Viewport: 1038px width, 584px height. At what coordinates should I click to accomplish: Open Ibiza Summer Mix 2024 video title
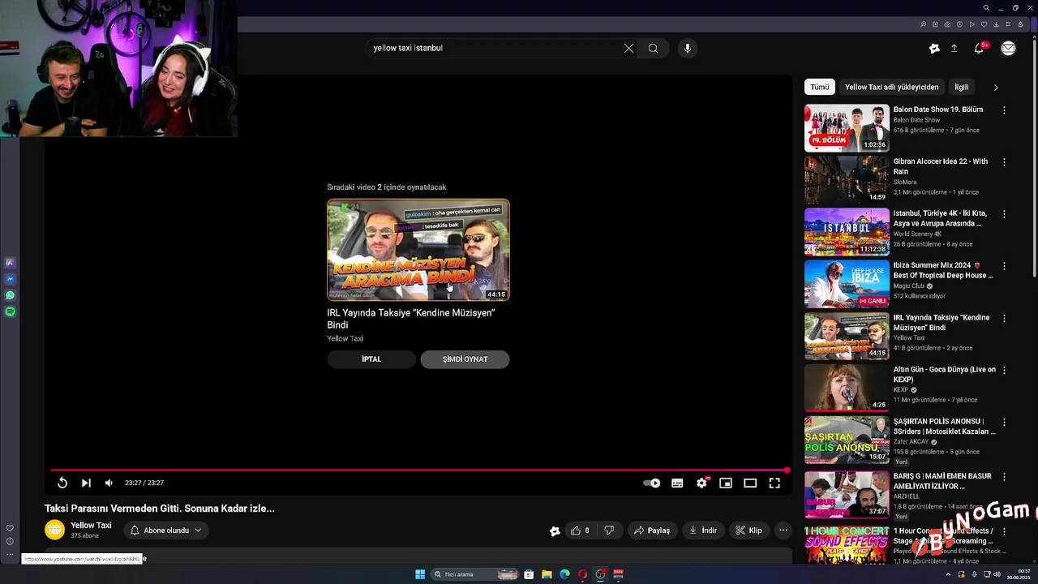pos(943,270)
